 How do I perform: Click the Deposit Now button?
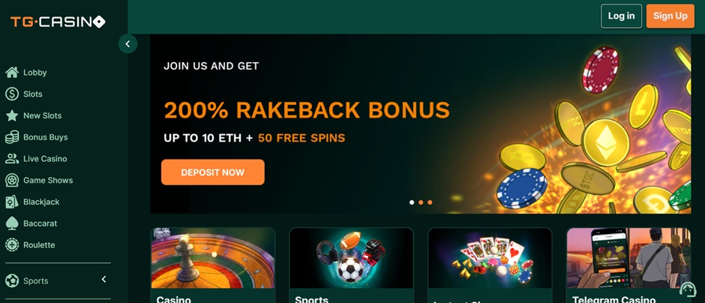tap(213, 172)
